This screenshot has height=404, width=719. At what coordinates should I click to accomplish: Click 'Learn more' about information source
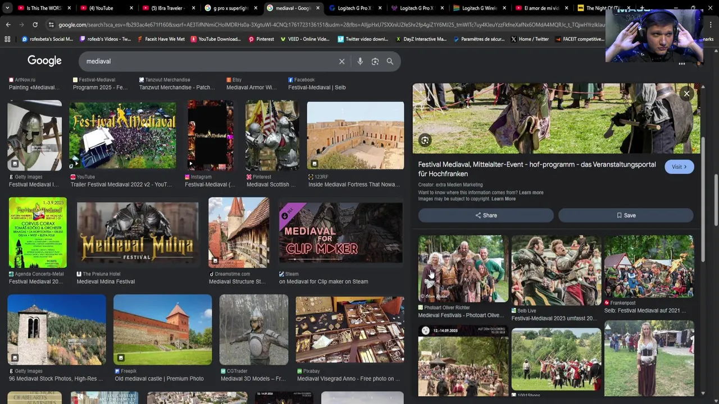point(531,192)
